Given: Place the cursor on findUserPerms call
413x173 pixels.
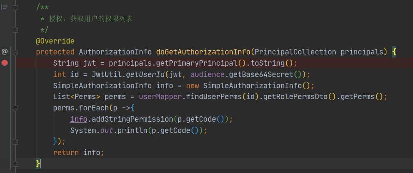Looking at the screenshot, I should click(214, 97).
